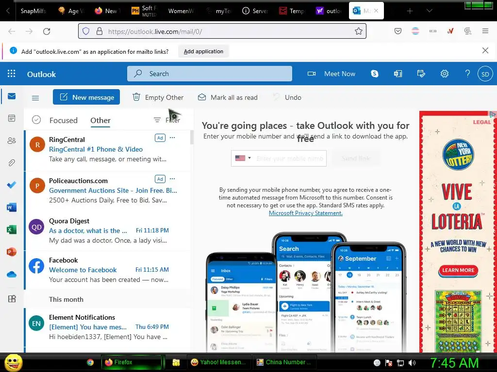Open the China Number taskbar window

click(283, 362)
